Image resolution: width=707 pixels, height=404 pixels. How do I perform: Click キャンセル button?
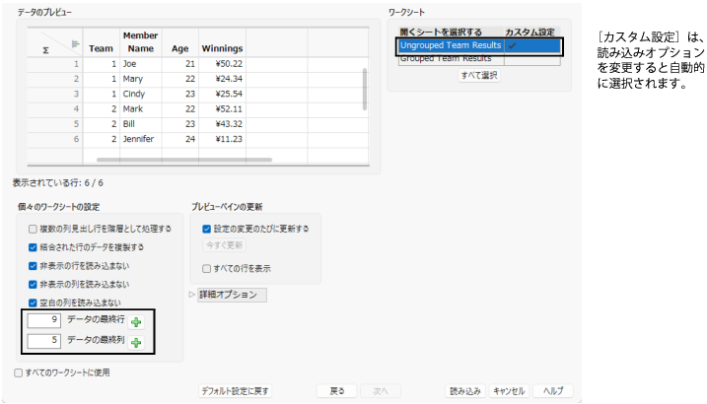click(509, 391)
